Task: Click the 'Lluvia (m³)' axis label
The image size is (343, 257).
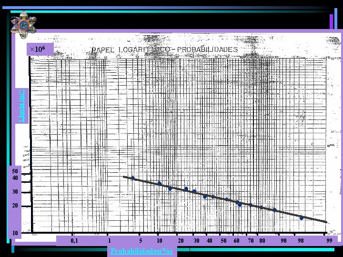Action: pyautogui.click(x=21, y=106)
